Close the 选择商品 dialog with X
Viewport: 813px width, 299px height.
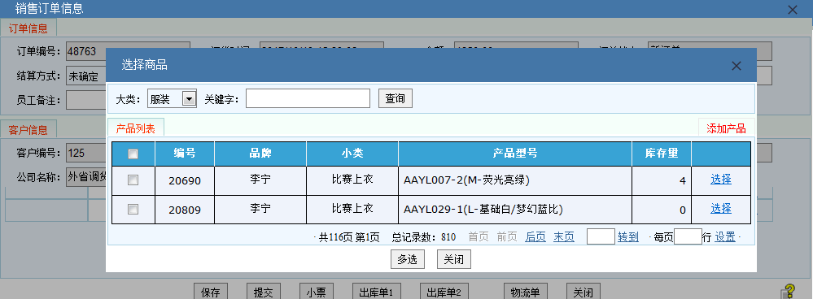coord(736,66)
